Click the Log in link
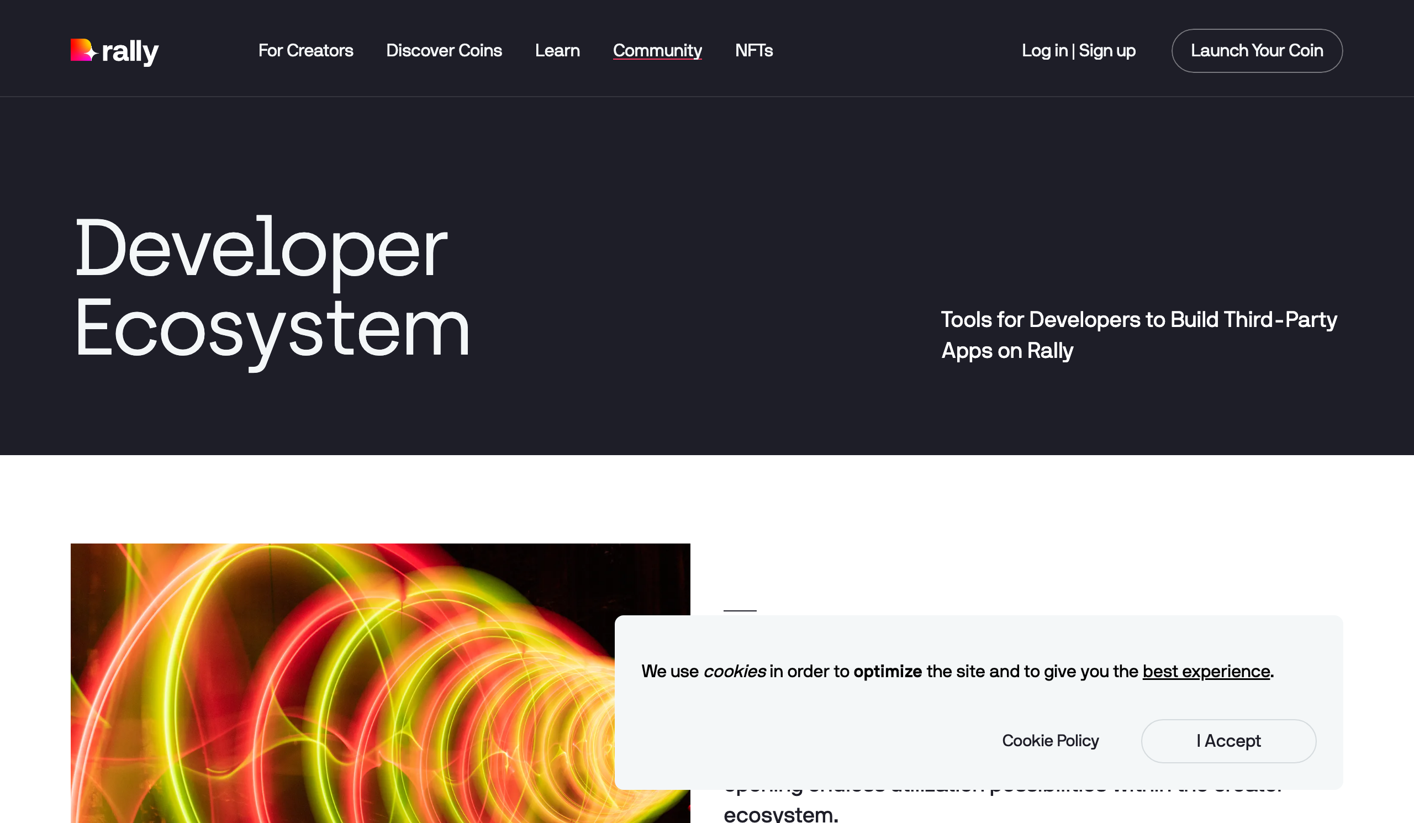This screenshot has height=823, width=1414. pos(1044,50)
